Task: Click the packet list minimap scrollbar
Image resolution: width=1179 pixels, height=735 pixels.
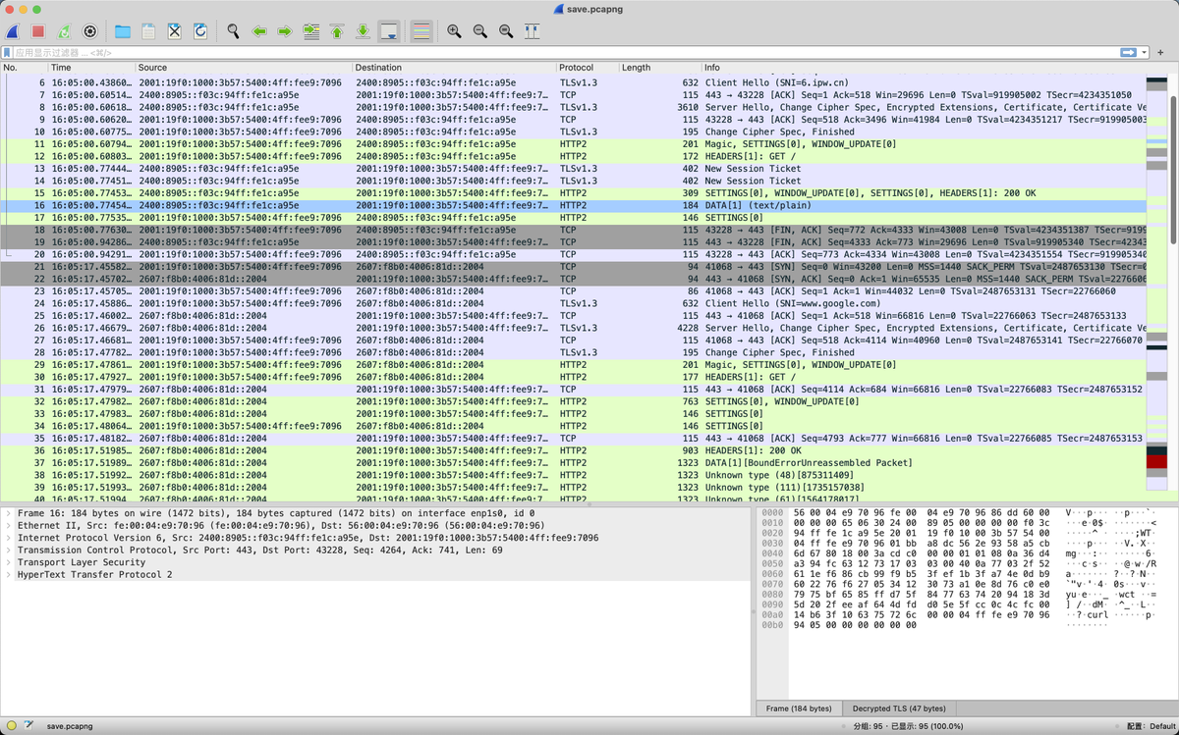Action: 1156,285
